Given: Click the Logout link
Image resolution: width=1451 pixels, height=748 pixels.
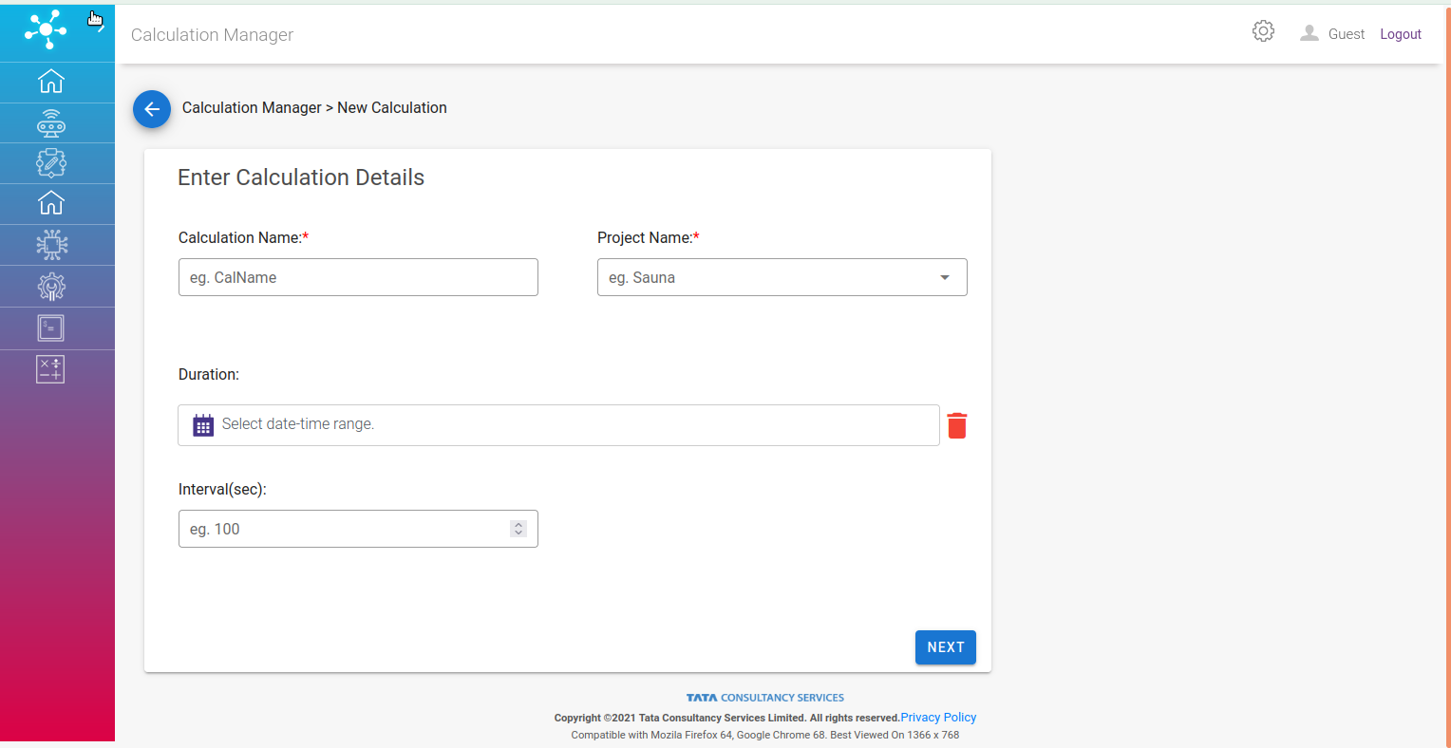Looking at the screenshot, I should 1401,34.
